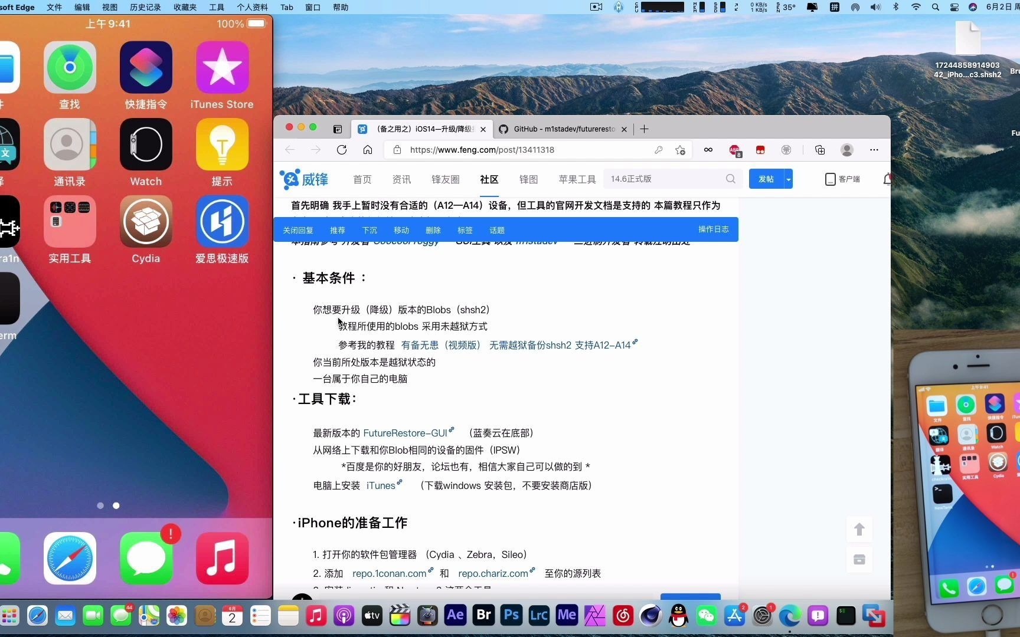Image resolution: width=1020 pixels, height=637 pixels.
Task: Open WeChat from the Dock
Action: click(x=707, y=616)
